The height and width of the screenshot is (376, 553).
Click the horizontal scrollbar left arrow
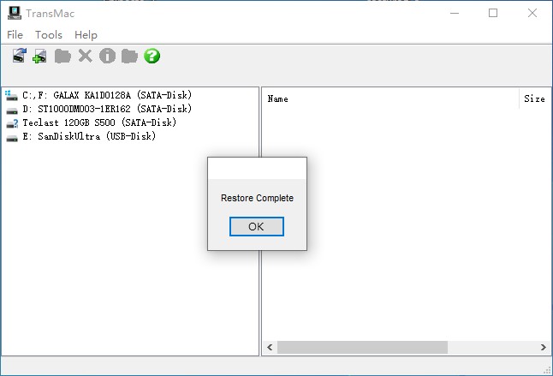(x=270, y=348)
